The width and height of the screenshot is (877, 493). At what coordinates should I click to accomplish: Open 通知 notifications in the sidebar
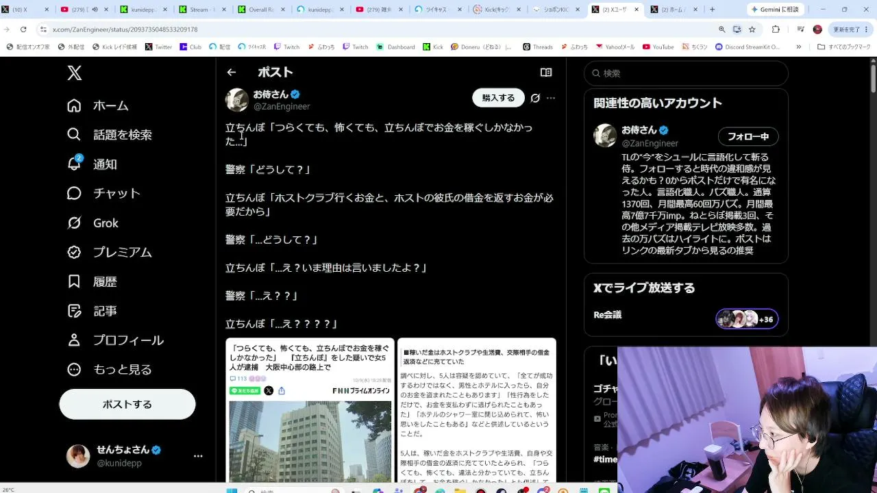(x=92, y=164)
